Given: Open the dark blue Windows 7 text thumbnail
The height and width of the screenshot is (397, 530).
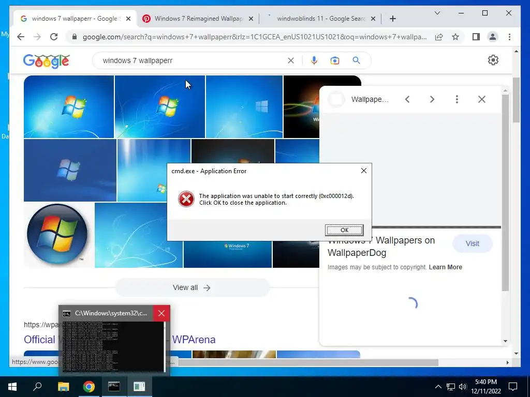Looking at the screenshot, I should click(228, 254).
